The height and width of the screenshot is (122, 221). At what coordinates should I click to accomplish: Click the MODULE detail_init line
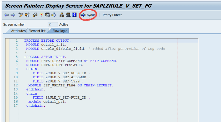46,45
